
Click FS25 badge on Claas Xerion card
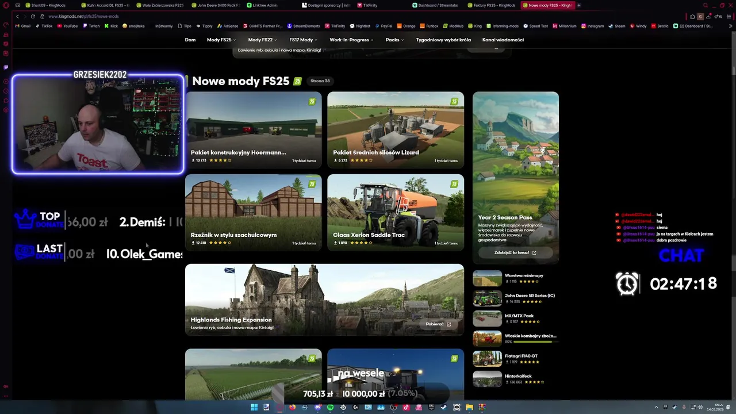point(454,184)
